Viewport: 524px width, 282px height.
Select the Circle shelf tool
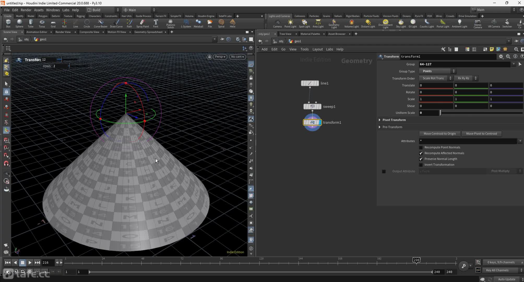point(87,23)
